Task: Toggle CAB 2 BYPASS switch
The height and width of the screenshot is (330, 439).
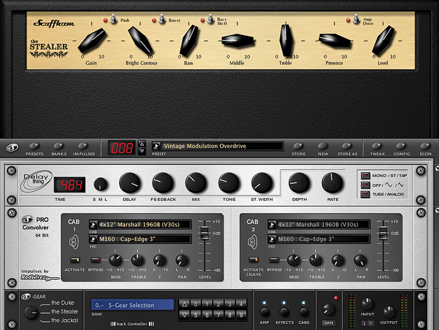Action: [274, 260]
